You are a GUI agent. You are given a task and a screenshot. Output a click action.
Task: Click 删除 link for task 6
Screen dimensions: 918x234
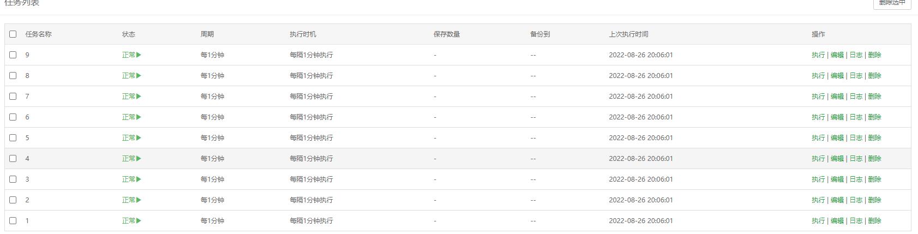click(x=874, y=117)
